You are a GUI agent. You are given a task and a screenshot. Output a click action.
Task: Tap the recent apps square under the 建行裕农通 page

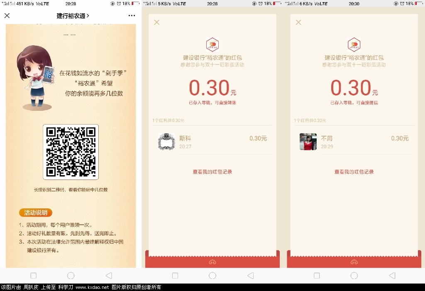[34, 276]
